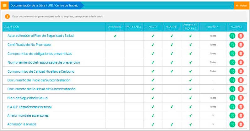Screen dimensions: 250x131
Task: Click the Requerir column header
Action: [172, 27]
